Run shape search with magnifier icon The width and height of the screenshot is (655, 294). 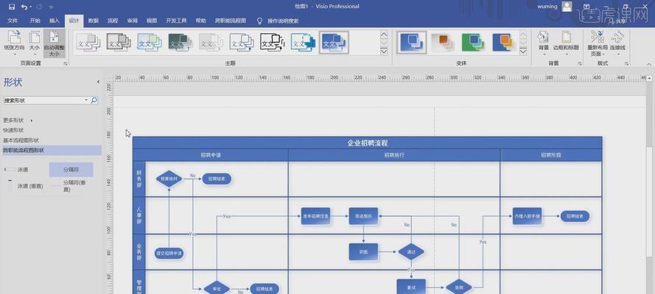[94, 101]
